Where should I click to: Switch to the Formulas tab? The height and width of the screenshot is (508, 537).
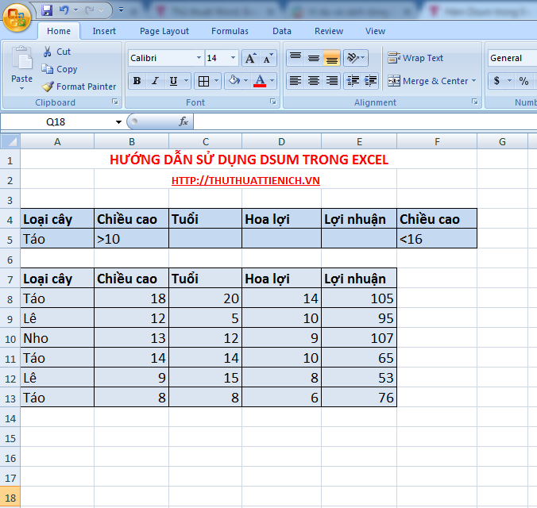tap(230, 31)
